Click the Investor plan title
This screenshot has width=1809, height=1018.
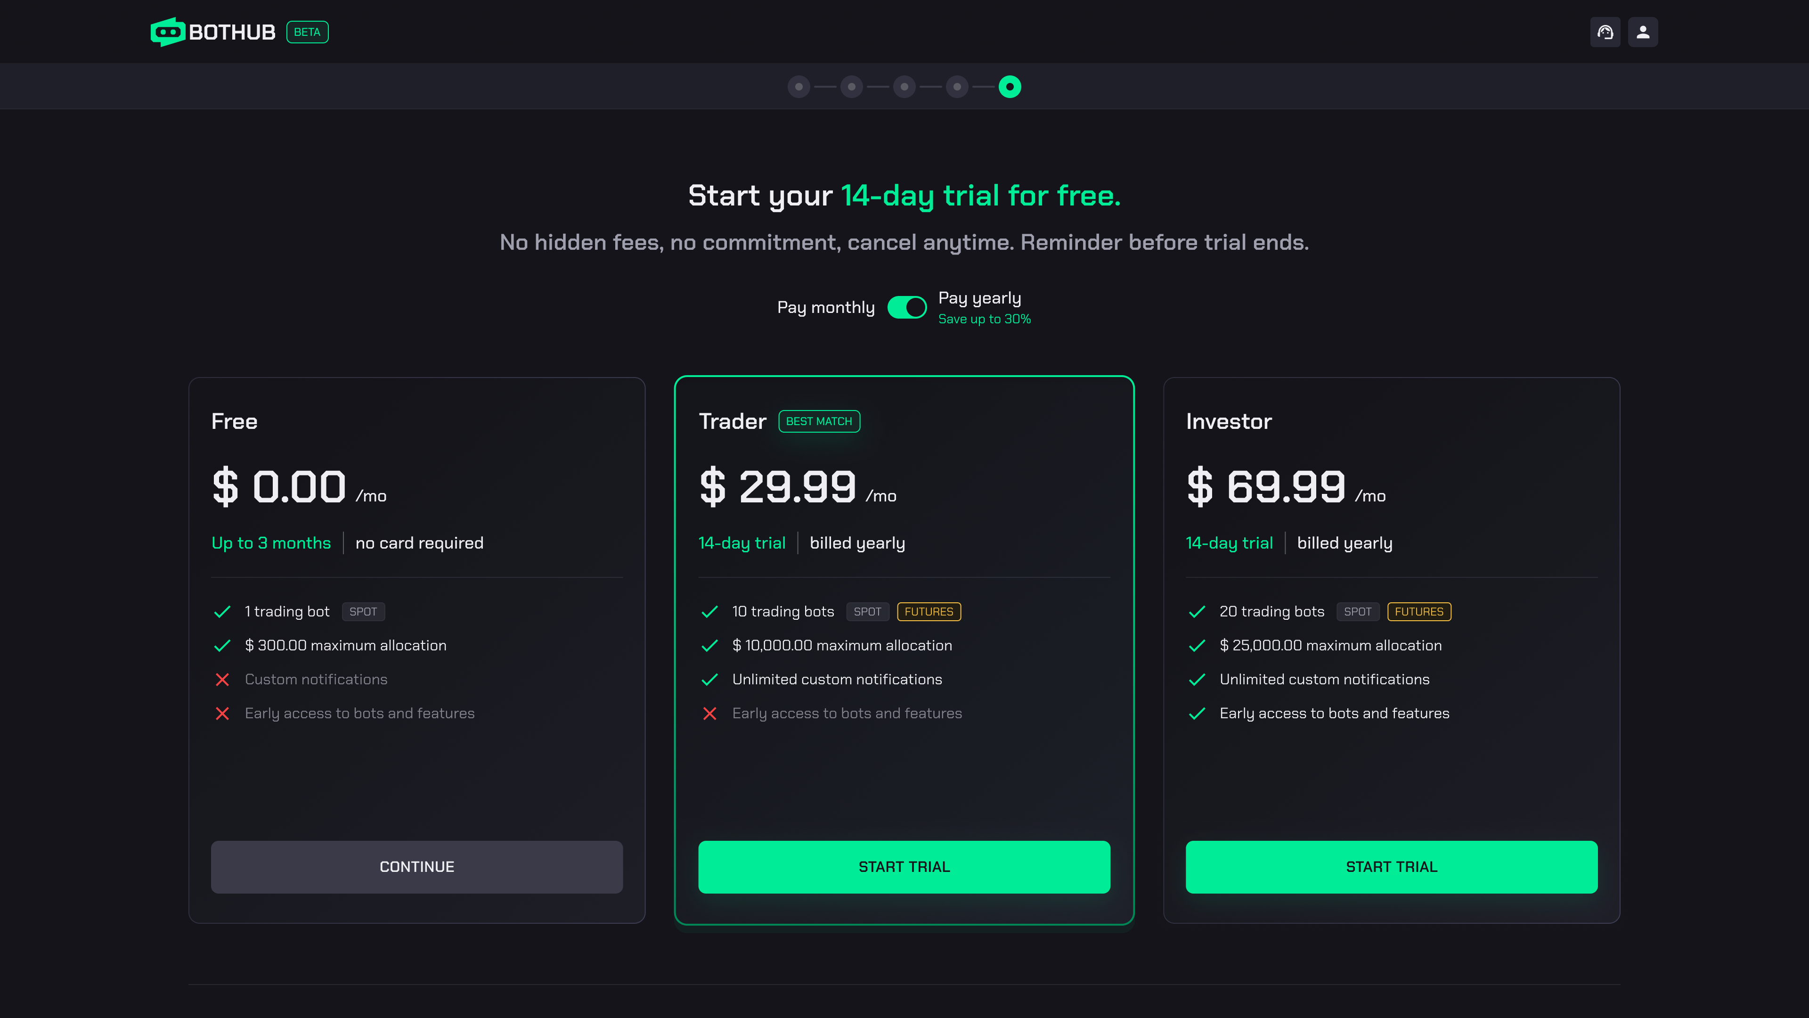point(1228,421)
